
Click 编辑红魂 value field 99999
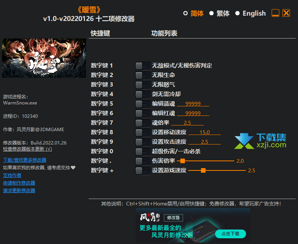(193, 113)
